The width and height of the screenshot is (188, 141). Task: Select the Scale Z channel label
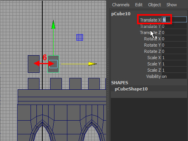(x=154, y=70)
